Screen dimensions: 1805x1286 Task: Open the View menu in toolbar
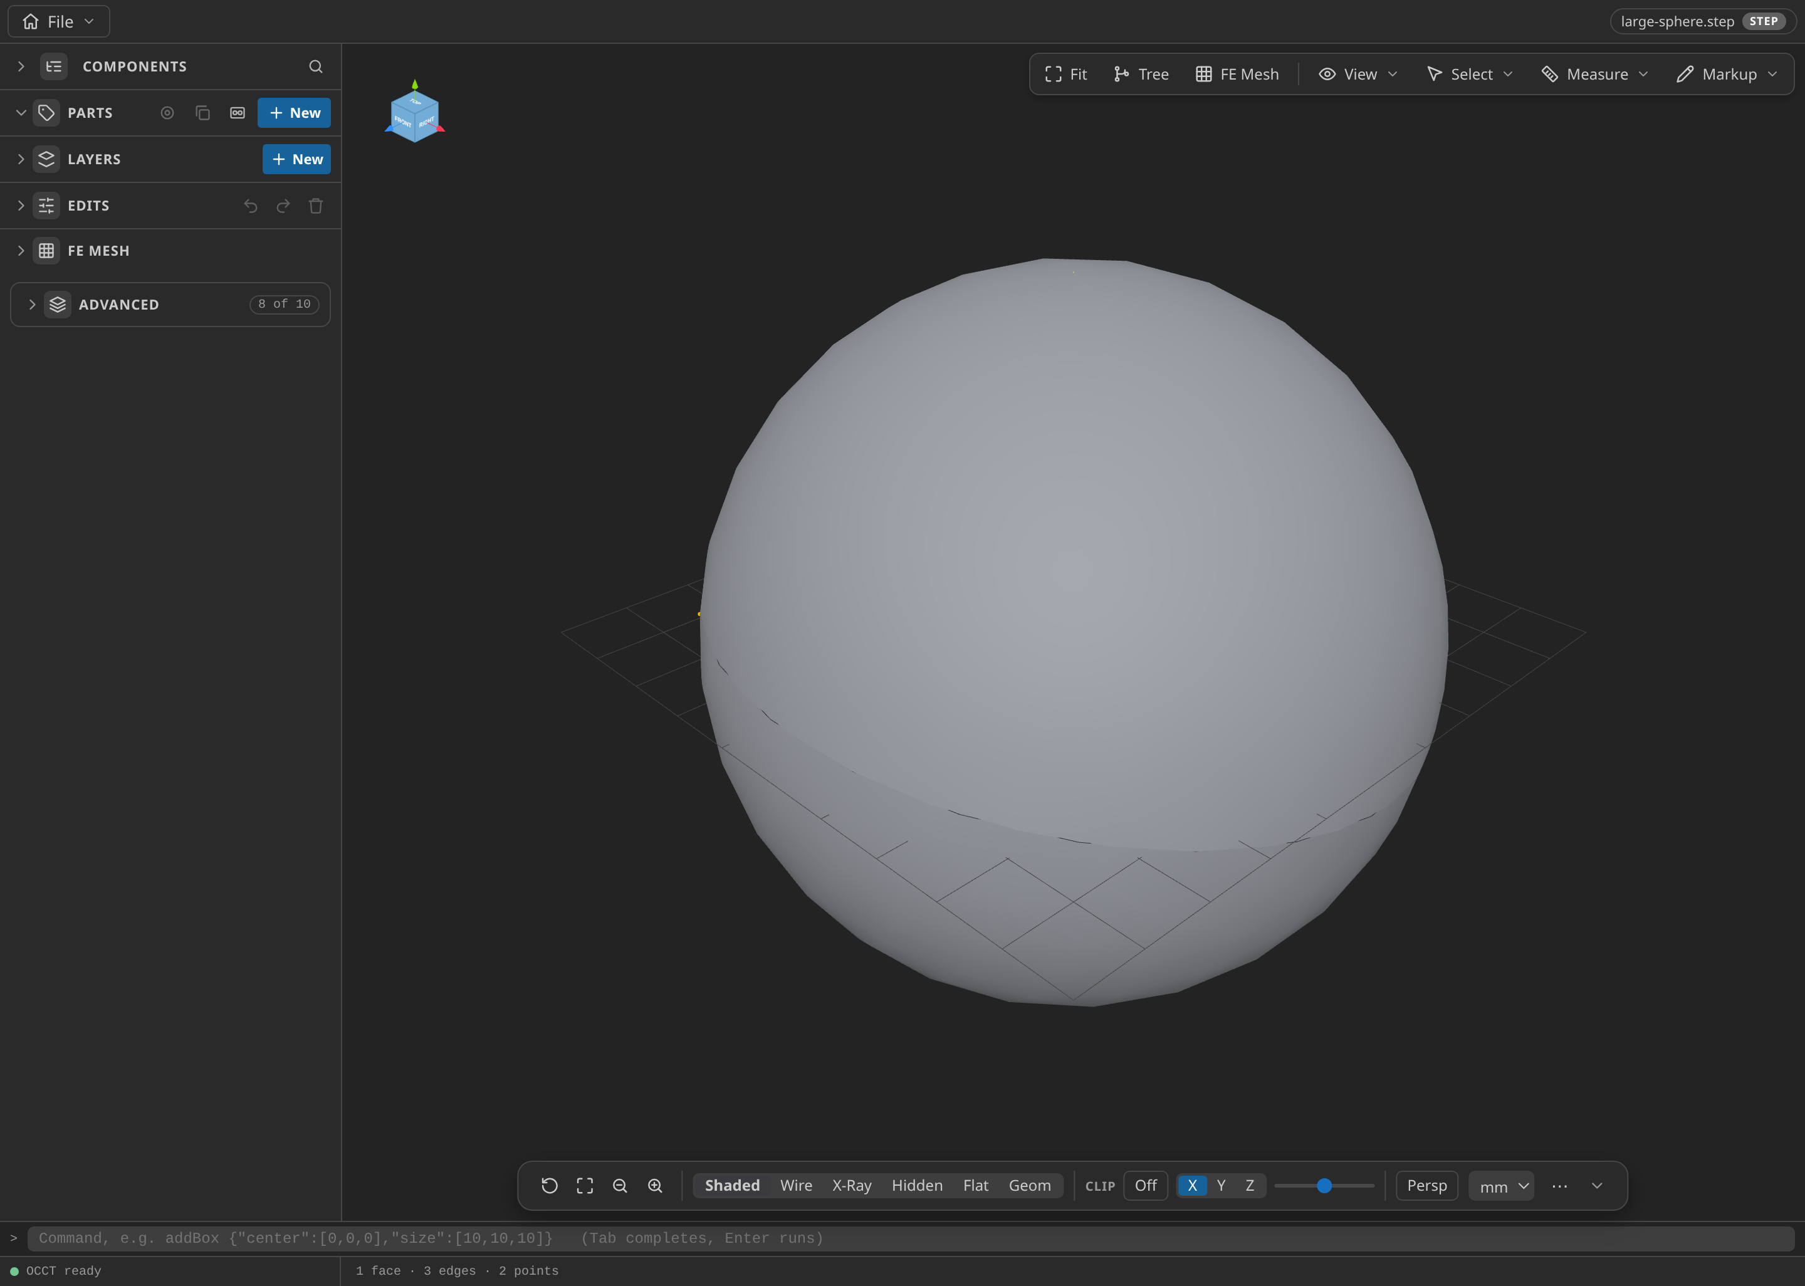1359,74
